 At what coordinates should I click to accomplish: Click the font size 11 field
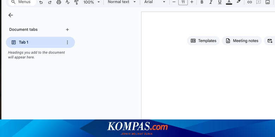pyautogui.click(x=183, y=2)
